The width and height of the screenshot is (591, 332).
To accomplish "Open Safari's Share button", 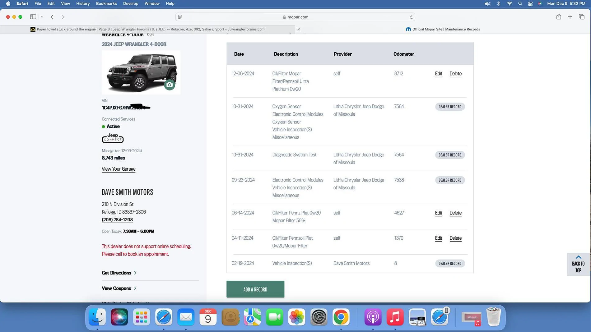I will pos(559,17).
